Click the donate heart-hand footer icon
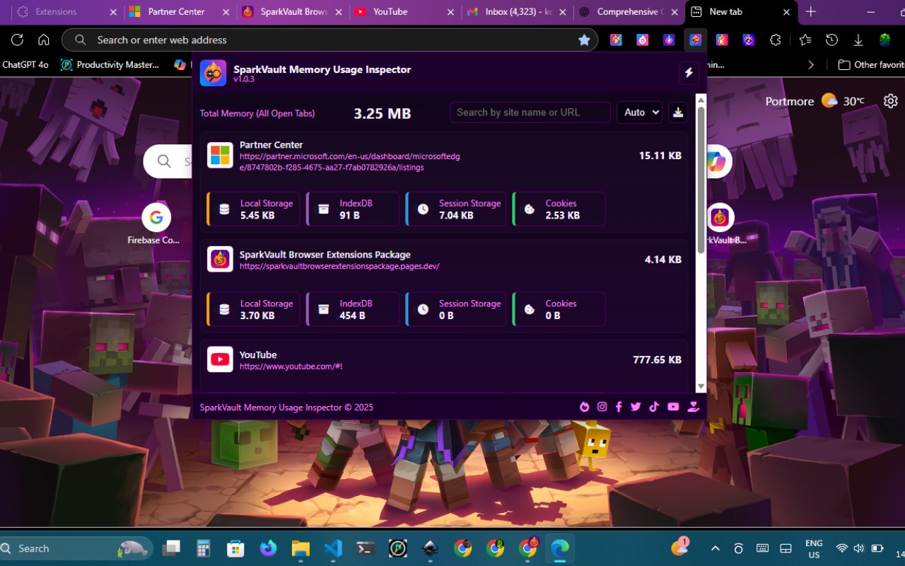Screen dimensions: 905x566 [693, 407]
